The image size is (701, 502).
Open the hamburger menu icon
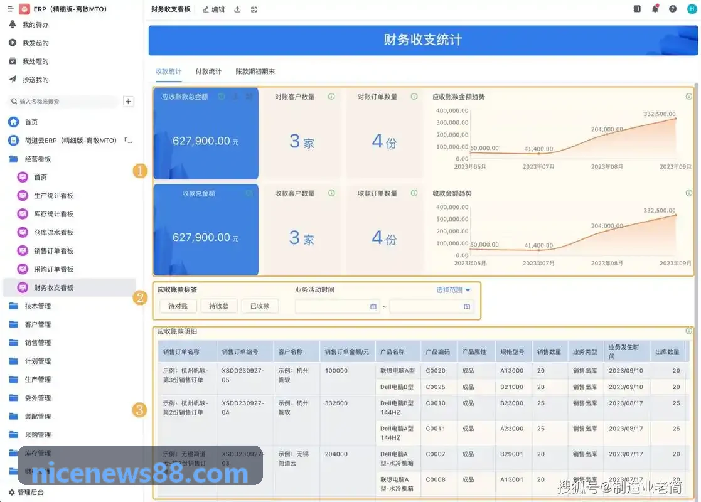(11, 9)
